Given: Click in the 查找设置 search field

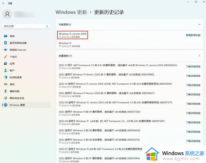Looking at the screenshot, I should tap(26, 26).
